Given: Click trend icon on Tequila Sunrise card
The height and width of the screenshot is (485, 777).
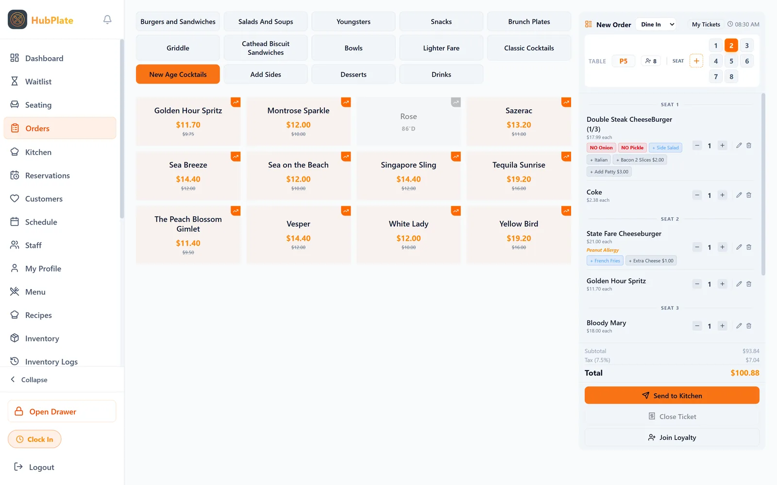Looking at the screenshot, I should click(566, 157).
